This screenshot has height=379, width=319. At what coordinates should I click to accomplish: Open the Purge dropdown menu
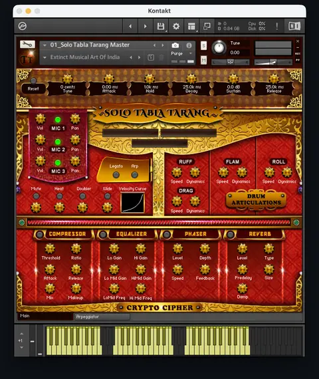pyautogui.click(x=181, y=53)
